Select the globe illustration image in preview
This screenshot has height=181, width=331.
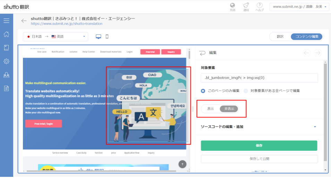click(x=148, y=106)
